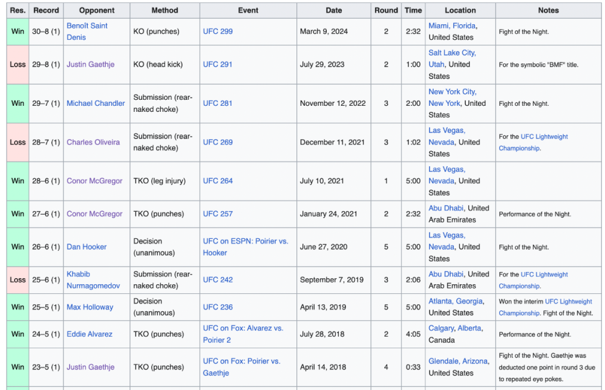Follow the Utah location link

pos(436,65)
